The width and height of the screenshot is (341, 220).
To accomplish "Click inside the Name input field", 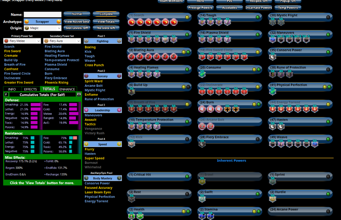I will [42, 15].
